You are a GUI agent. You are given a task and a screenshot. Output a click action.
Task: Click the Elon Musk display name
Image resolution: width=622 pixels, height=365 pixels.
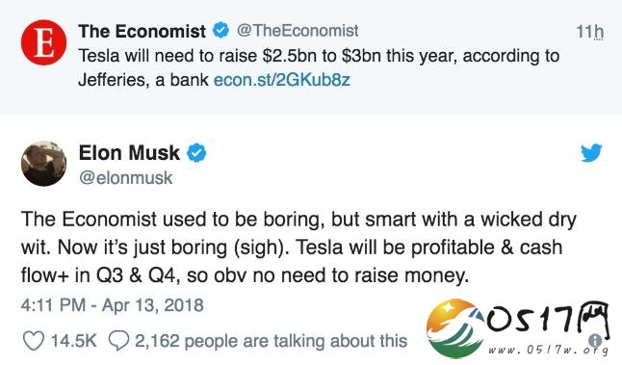[129, 153]
